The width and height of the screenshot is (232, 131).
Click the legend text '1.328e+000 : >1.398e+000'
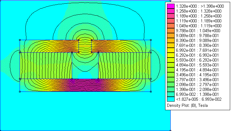click(x=200, y=6)
